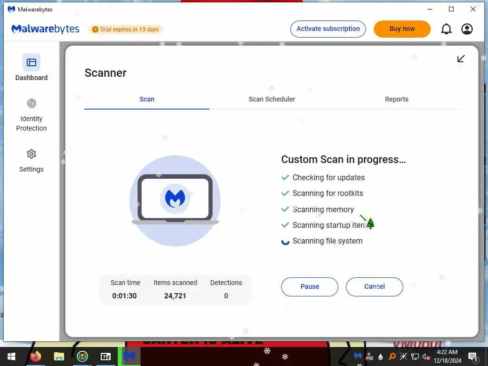The width and height of the screenshot is (488, 366).
Task: Click the Buy now button
Action: pos(402,29)
